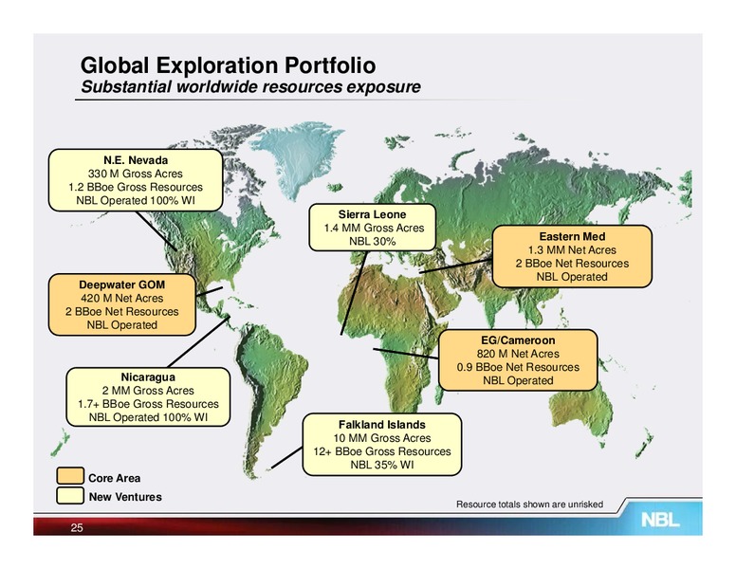Screen dimensions: 736x569
Task: Click '12+ BBoe Gross Resources' line
Action: [x=382, y=451]
